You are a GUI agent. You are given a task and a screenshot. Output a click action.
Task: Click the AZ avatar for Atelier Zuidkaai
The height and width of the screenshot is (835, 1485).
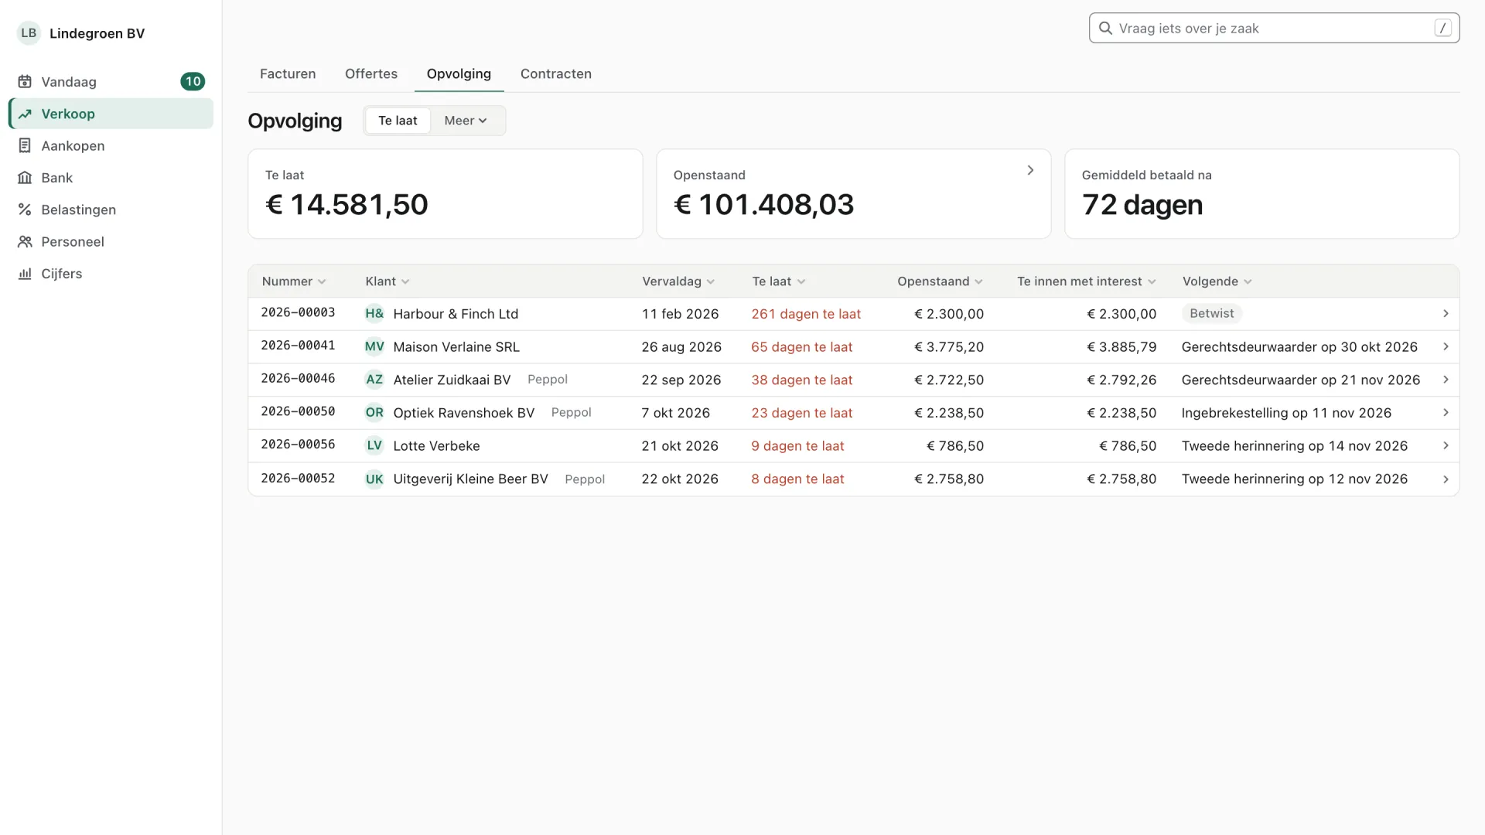tap(374, 380)
